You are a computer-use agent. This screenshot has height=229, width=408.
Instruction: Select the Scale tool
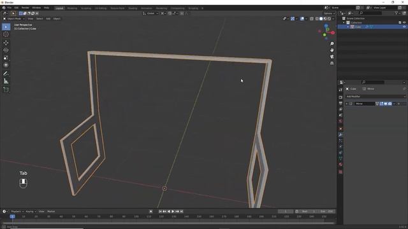pyautogui.click(x=6, y=58)
